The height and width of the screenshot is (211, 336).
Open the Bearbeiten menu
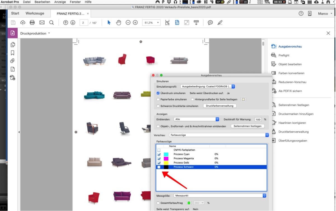coord(42,2)
